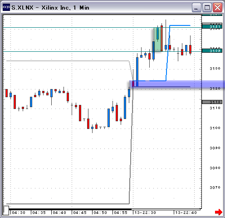The width and height of the screenshot is (225, 218).
Task: Click the S.XLNX Xilinx Inc title text
Action: click(50, 8)
